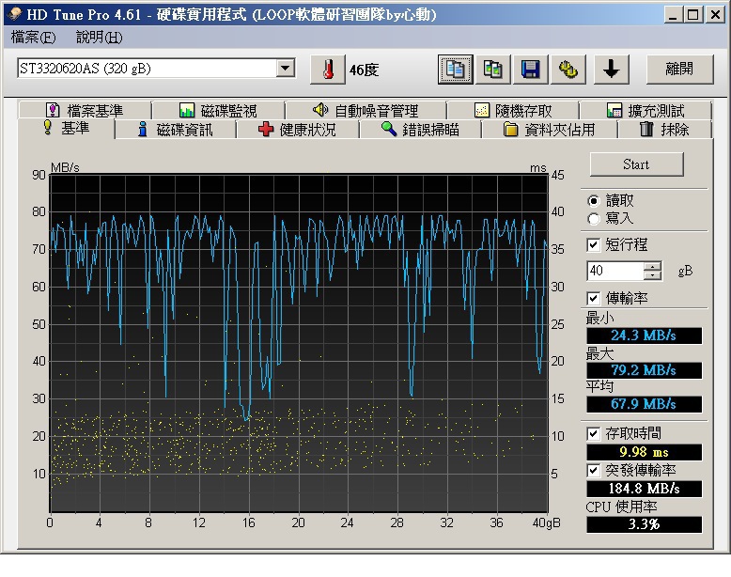Viewport: 731px width, 577px height.
Task: Toggle the 存取時間 checkbox
Action: (x=594, y=433)
